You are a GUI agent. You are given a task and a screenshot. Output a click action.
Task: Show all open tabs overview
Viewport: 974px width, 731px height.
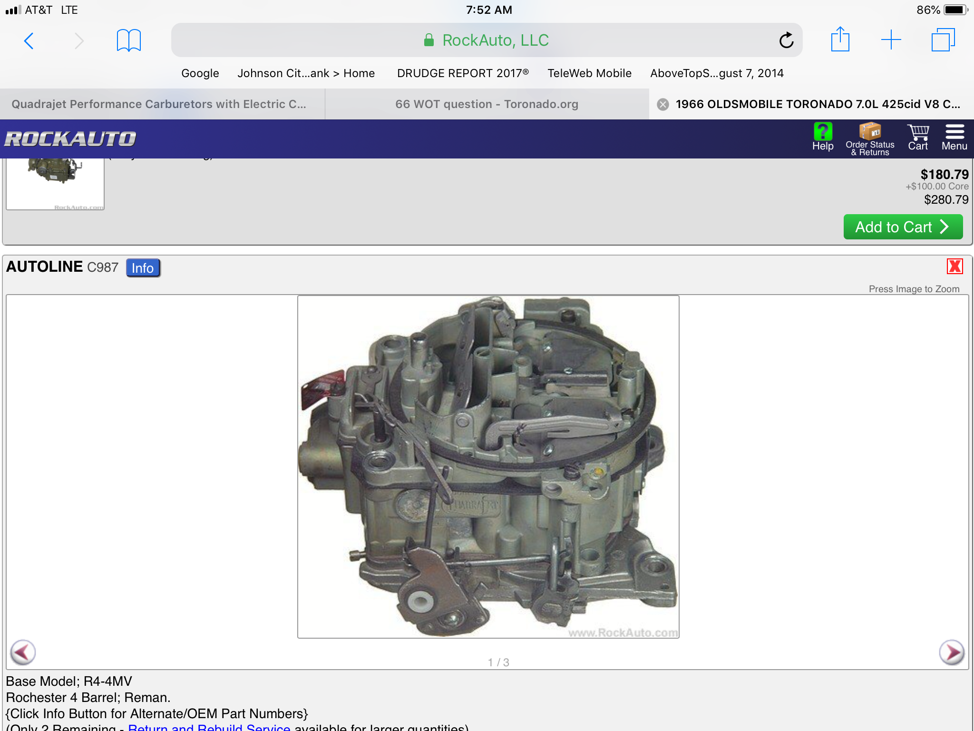click(943, 40)
